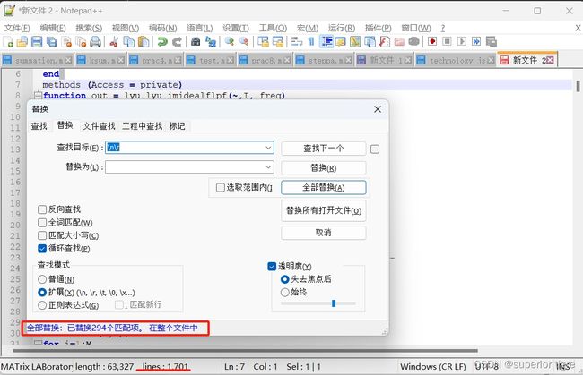Image resolution: width=583 pixels, height=375 pixels.
Task: Expand the 查找目标 history dropdown arrow
Action: pyautogui.click(x=268, y=148)
